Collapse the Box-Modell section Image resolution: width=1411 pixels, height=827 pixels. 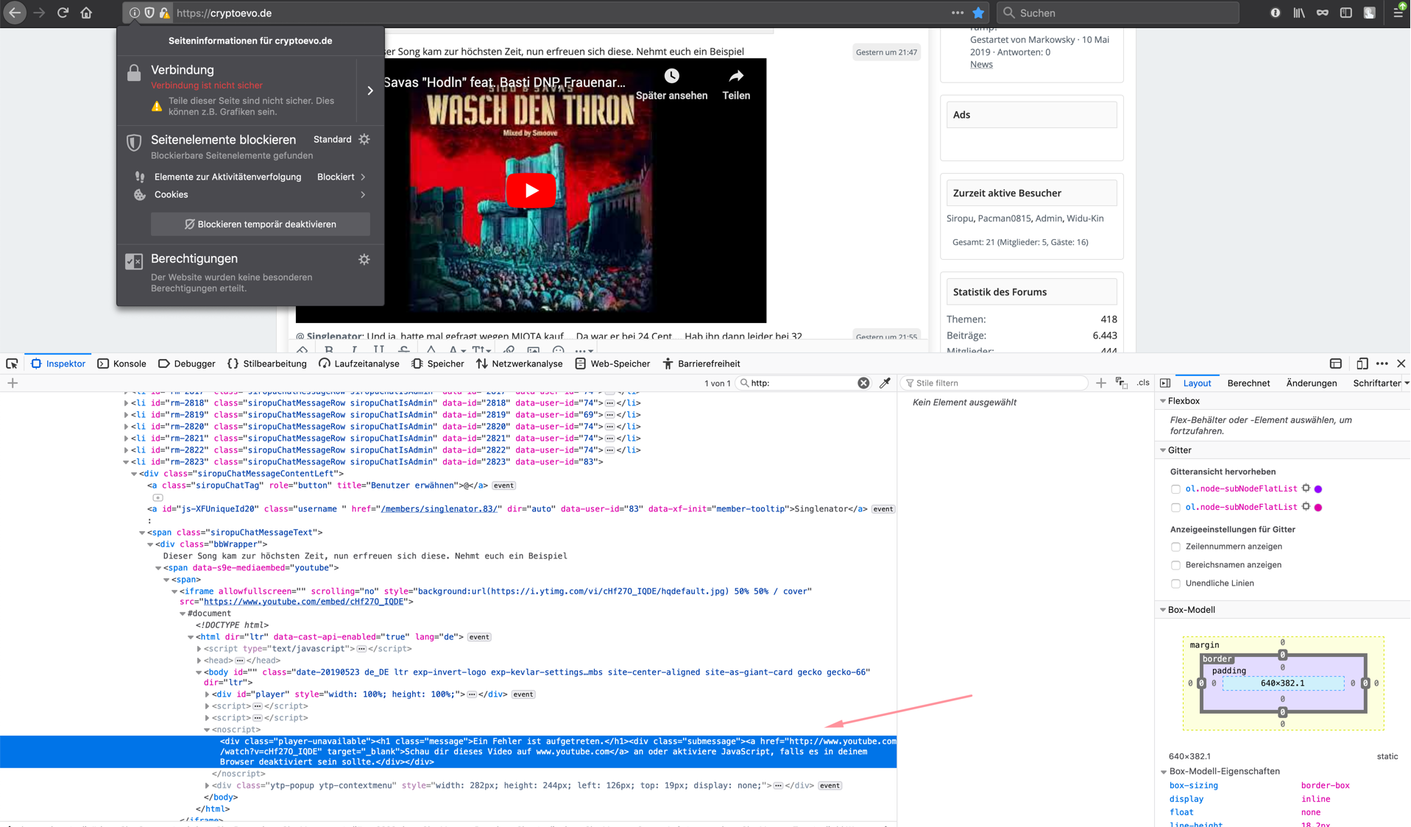1163,610
